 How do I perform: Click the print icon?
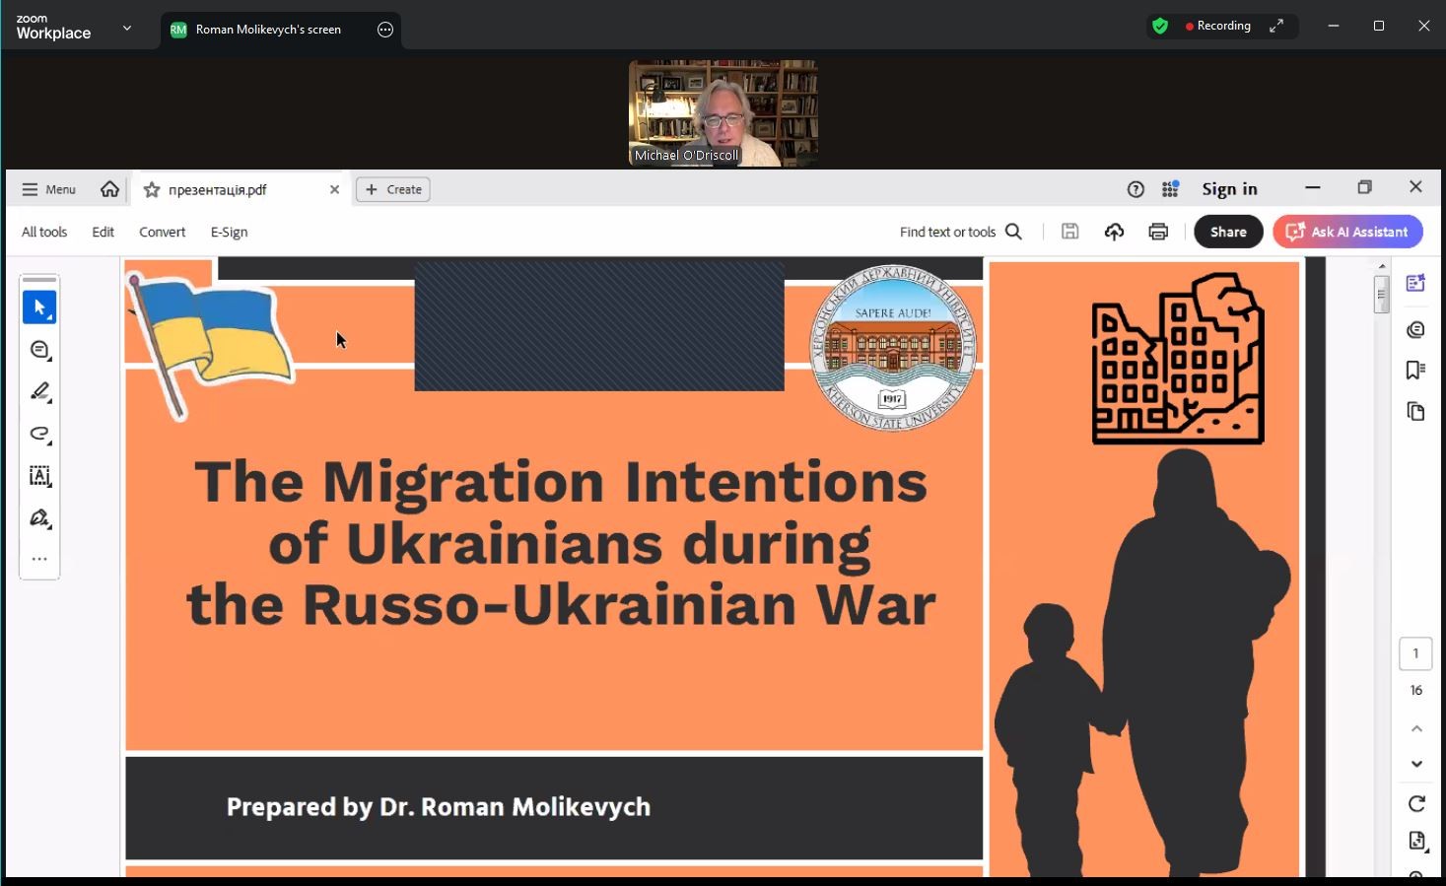pyautogui.click(x=1158, y=232)
